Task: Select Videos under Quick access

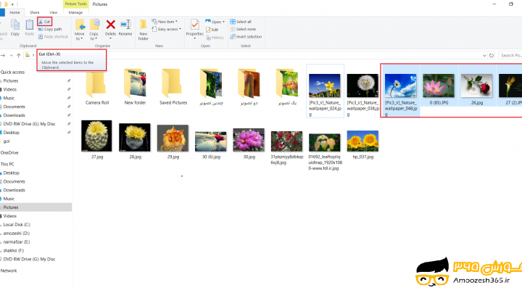Action: tap(10, 90)
